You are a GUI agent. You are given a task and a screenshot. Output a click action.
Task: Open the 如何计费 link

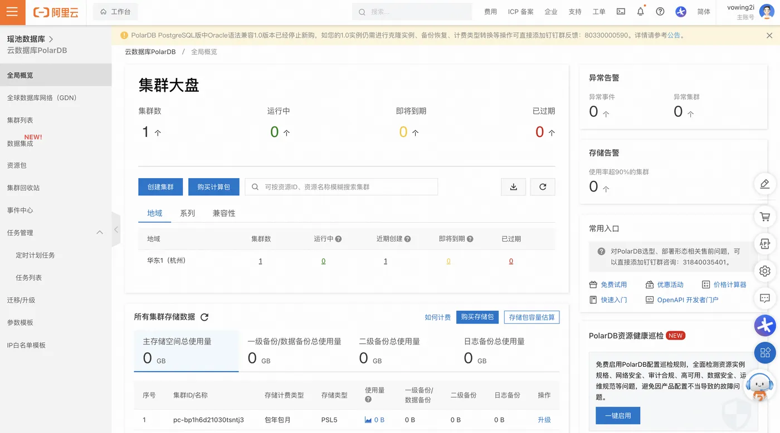(x=437, y=317)
